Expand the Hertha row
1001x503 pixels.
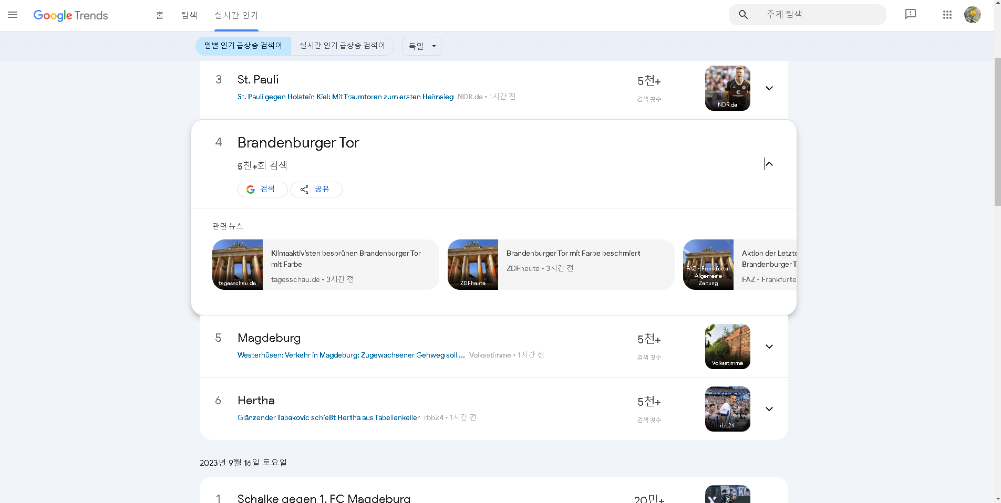click(x=769, y=409)
